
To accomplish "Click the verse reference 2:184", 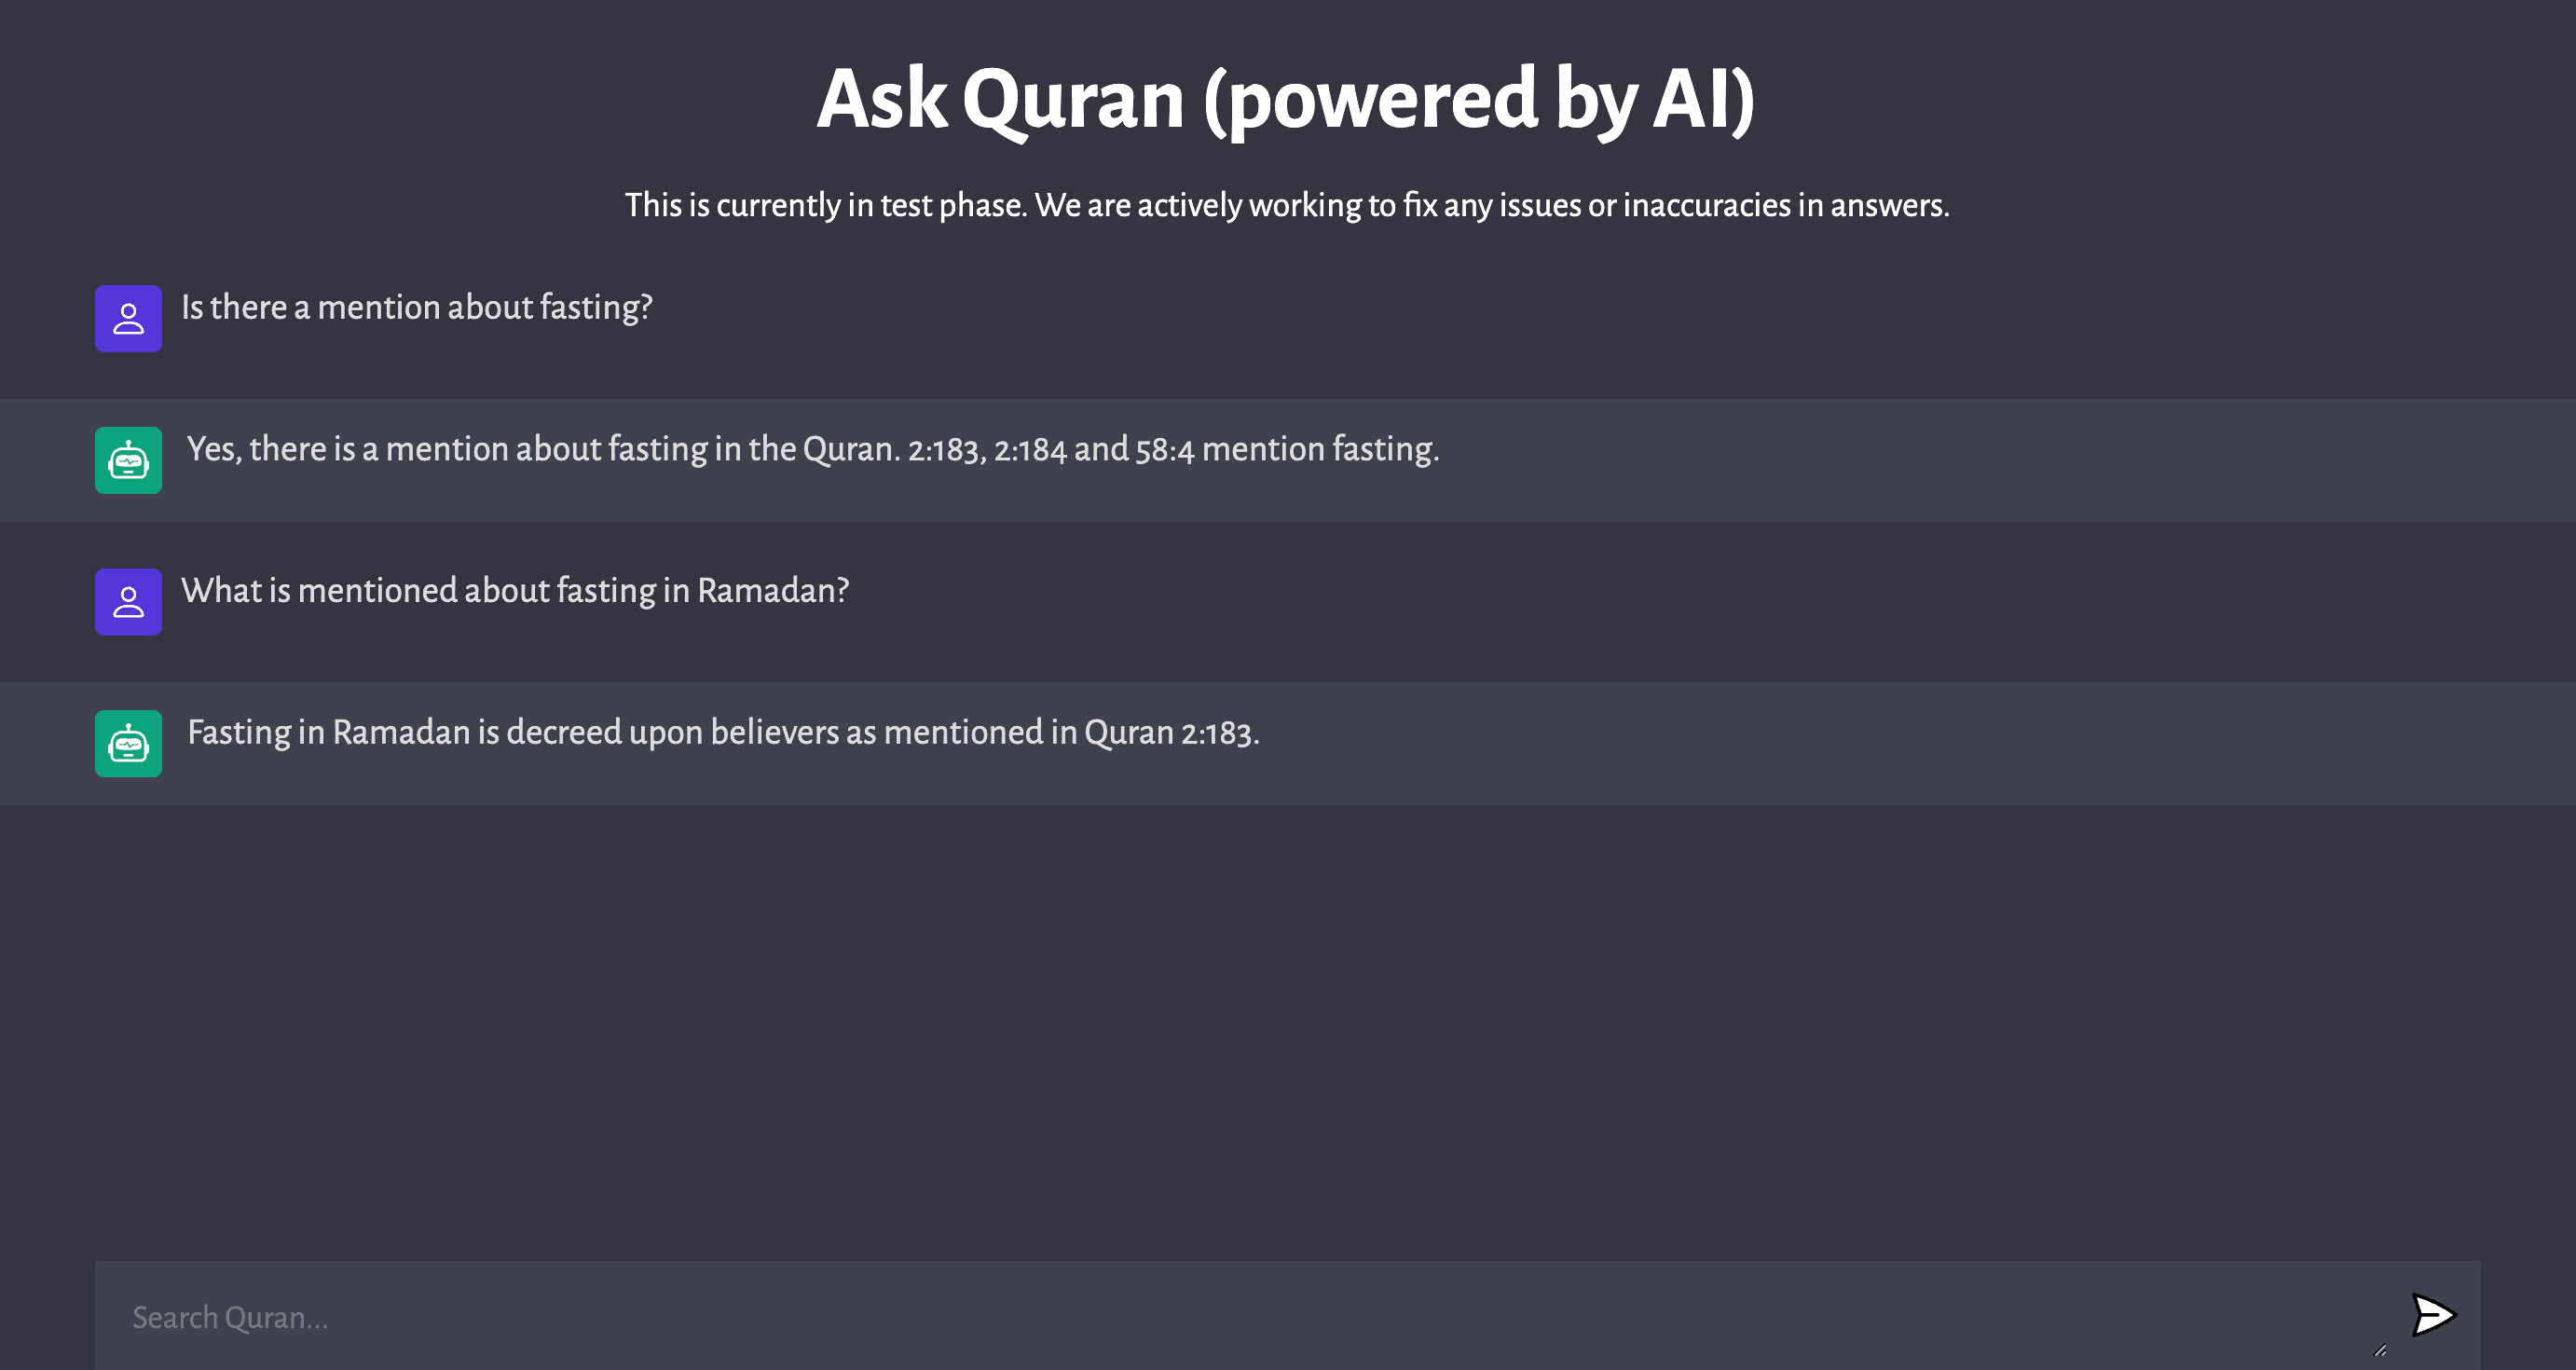I will pos(1030,450).
